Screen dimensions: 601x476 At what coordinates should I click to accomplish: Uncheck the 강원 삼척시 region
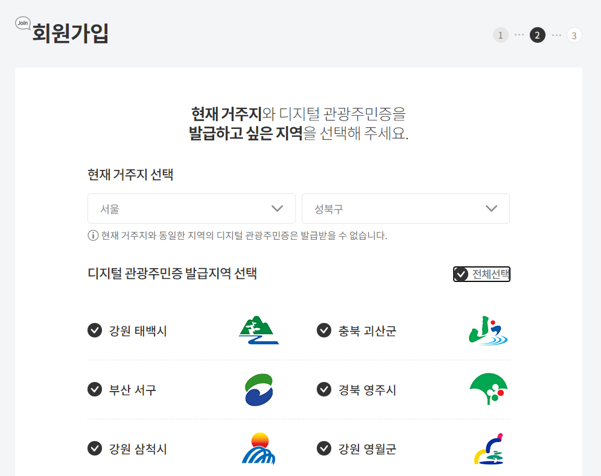click(x=95, y=448)
